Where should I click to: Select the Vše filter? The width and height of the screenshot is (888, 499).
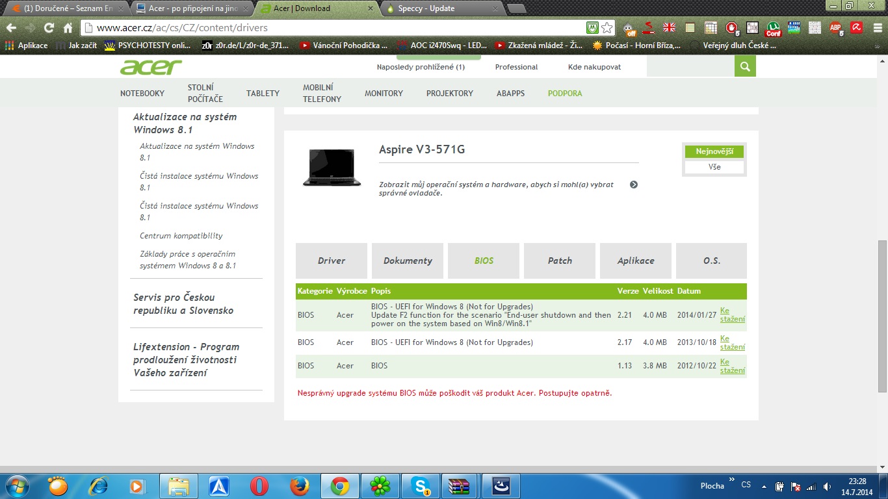[714, 167]
